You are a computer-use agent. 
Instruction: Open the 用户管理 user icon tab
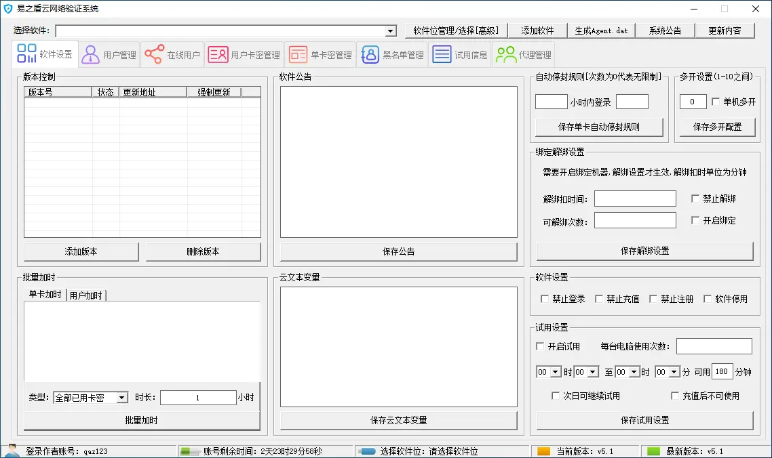pyautogui.click(x=91, y=55)
